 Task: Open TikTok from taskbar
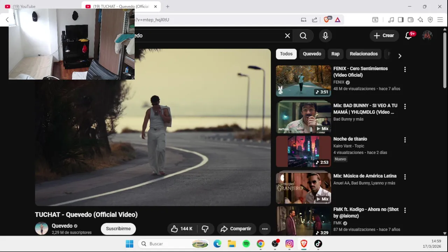(x=318, y=244)
